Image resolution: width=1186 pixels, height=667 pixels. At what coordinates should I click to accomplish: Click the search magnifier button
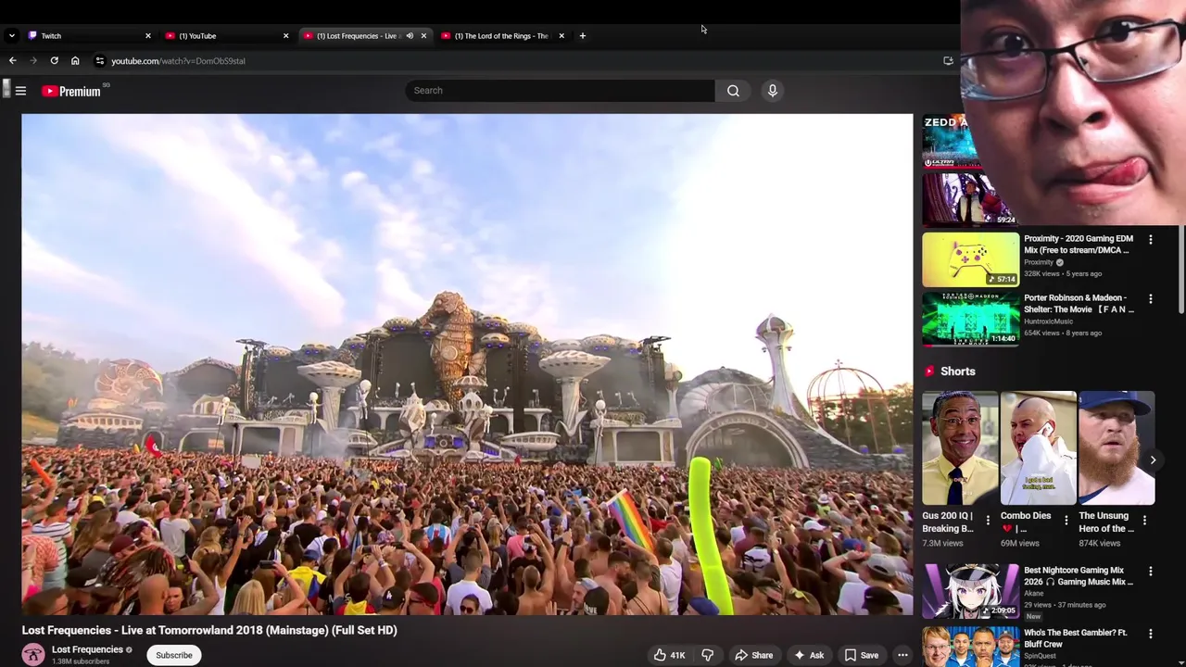(733, 91)
